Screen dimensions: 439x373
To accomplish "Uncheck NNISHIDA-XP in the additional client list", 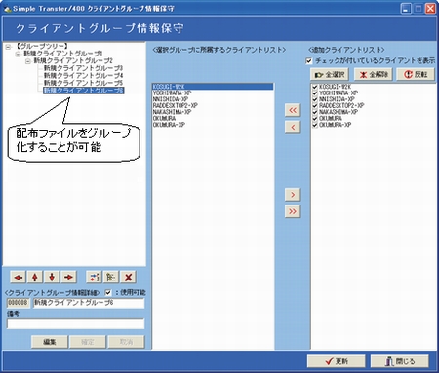I will (315, 99).
